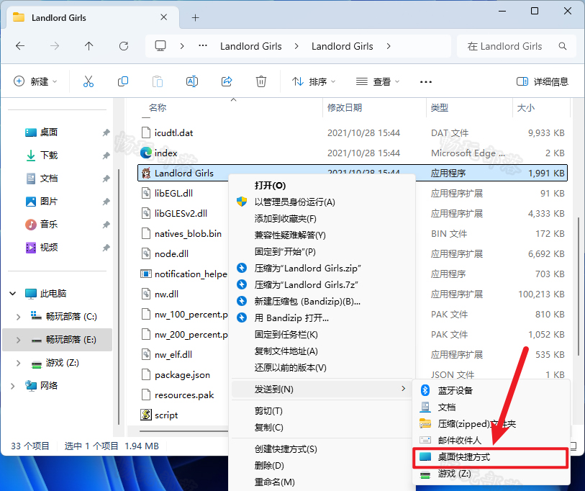Expand the 畅玩部落 (C:) drive

click(x=18, y=317)
